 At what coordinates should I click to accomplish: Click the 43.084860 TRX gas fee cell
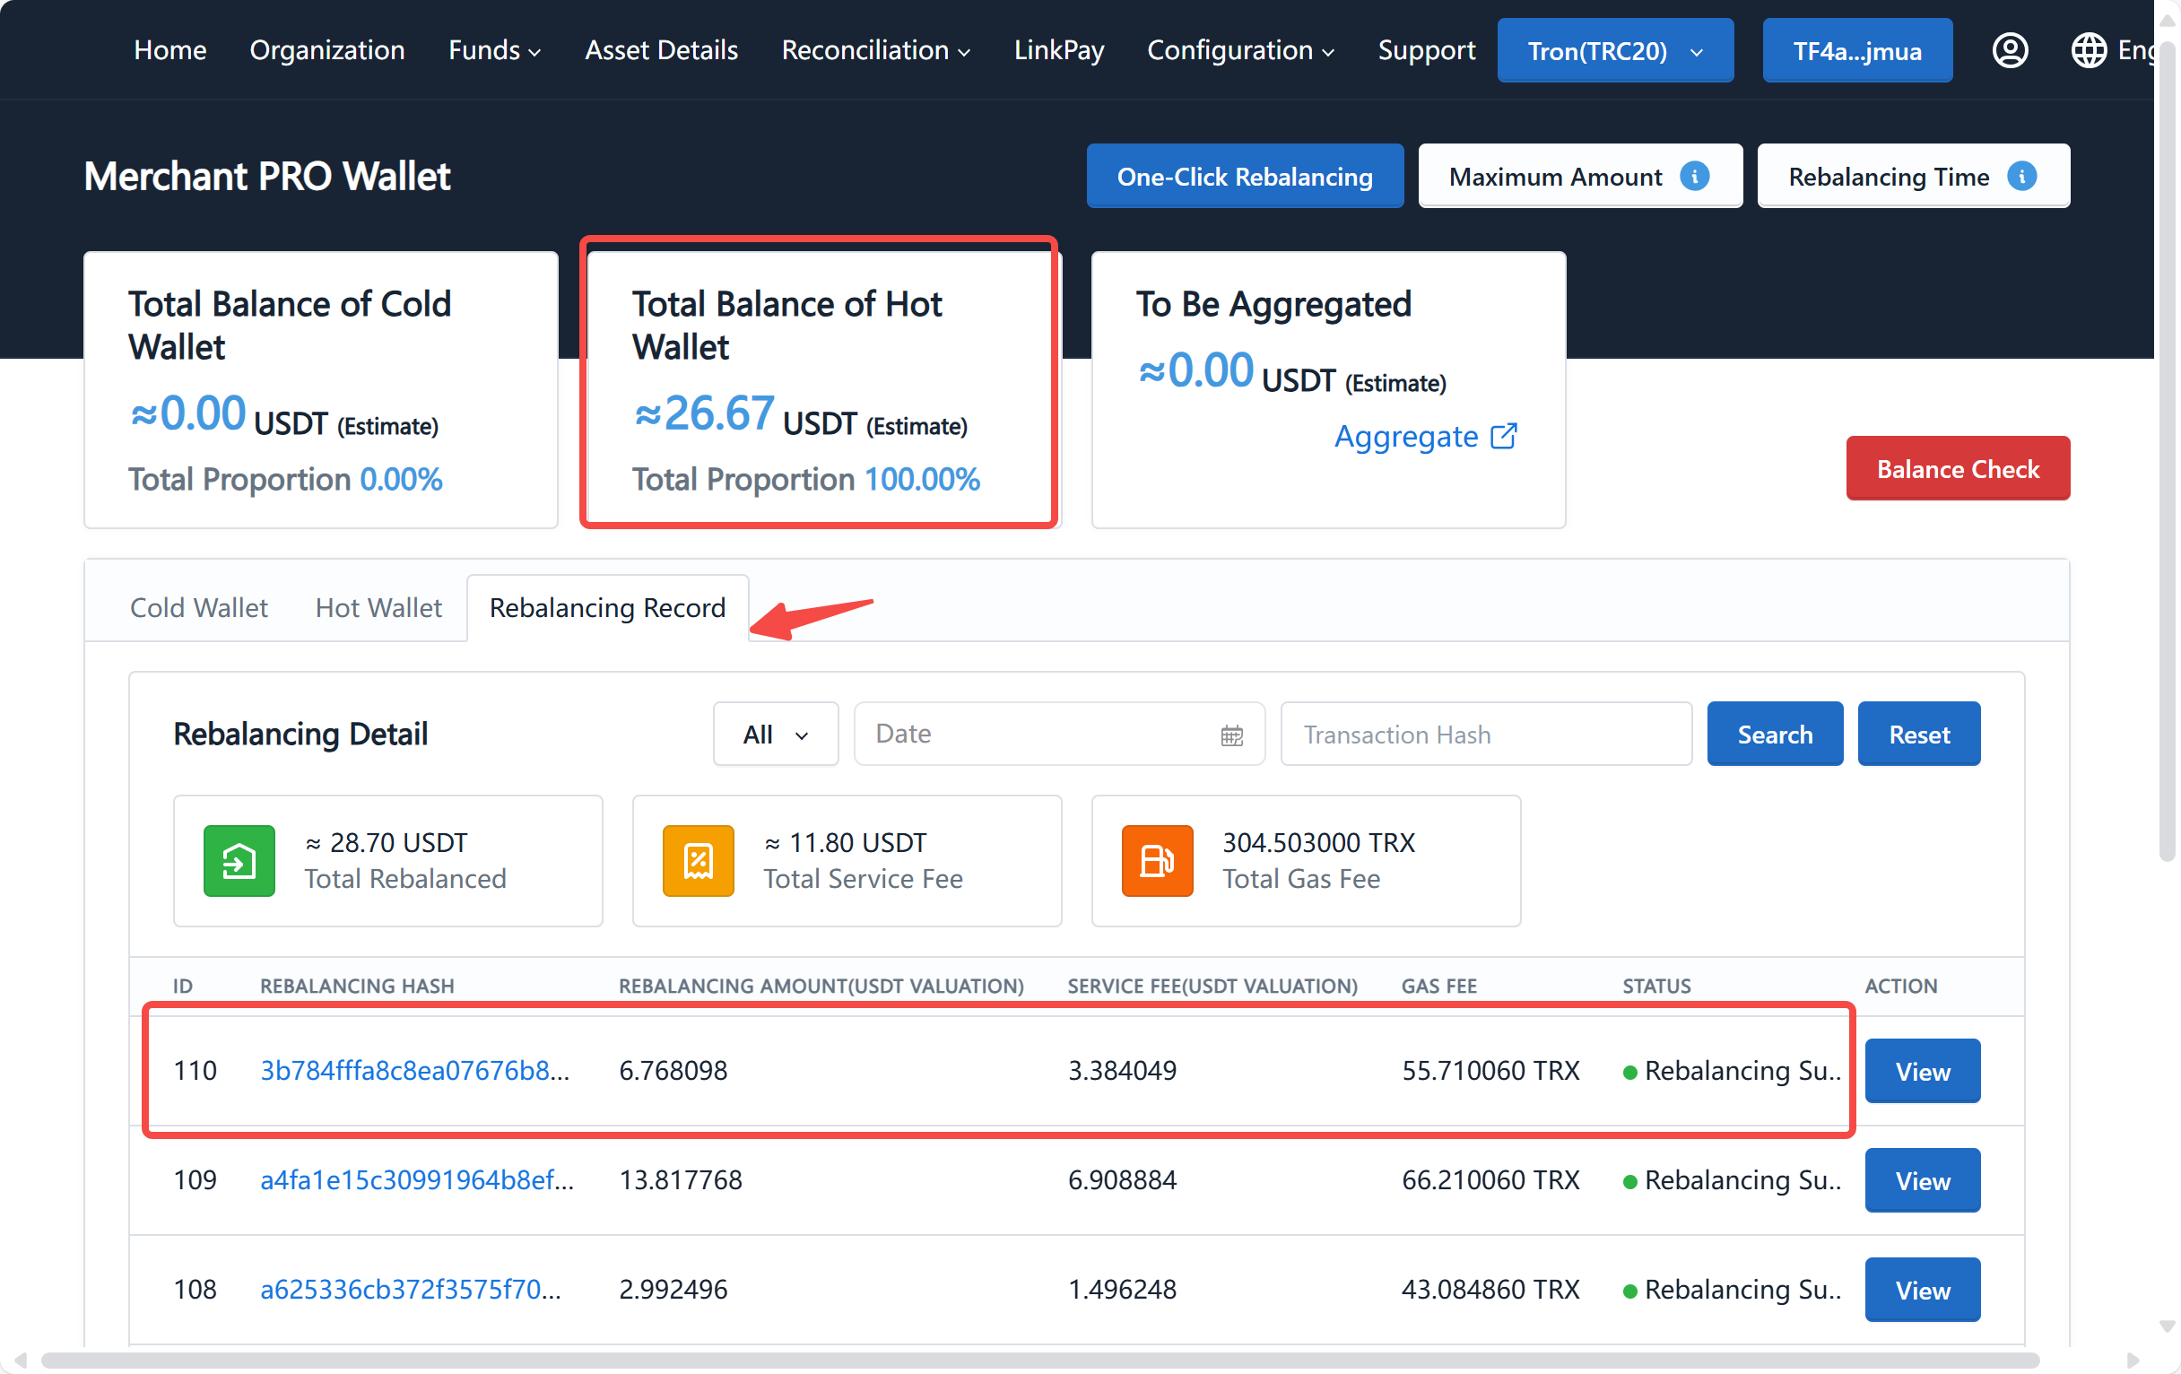click(1490, 1290)
